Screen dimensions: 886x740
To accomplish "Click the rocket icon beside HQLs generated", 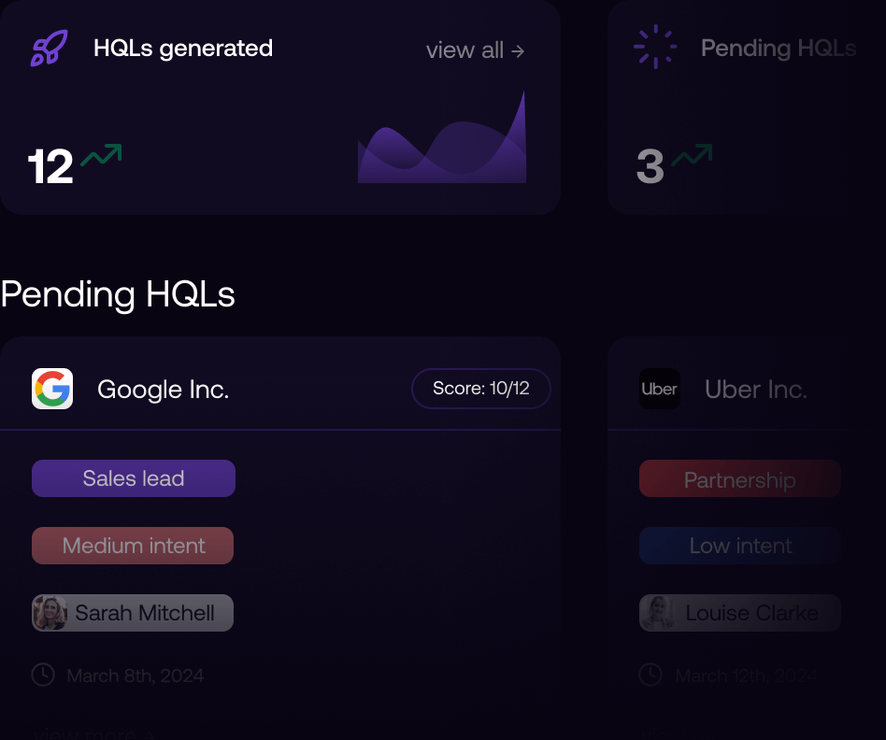I will pyautogui.click(x=47, y=49).
